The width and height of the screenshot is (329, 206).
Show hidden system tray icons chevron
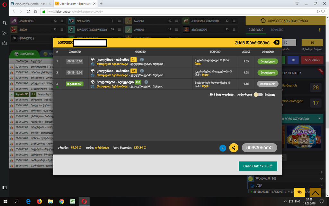tap(285, 201)
